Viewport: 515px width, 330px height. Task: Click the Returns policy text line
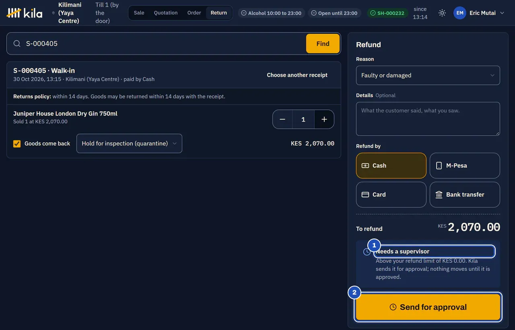coord(119,97)
